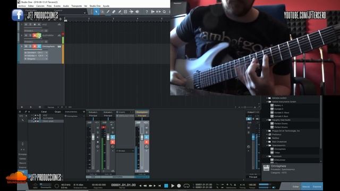Screen dimensions: 340x191
Task: Click VOZ mixer channel fader
Action: click(x=93, y=137)
